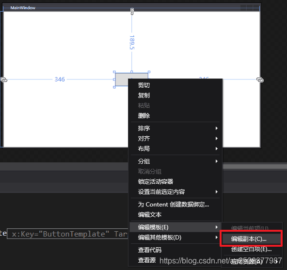Click the left margin chain-link anchor icon
The height and width of the screenshot is (270, 287).
click(4, 79)
